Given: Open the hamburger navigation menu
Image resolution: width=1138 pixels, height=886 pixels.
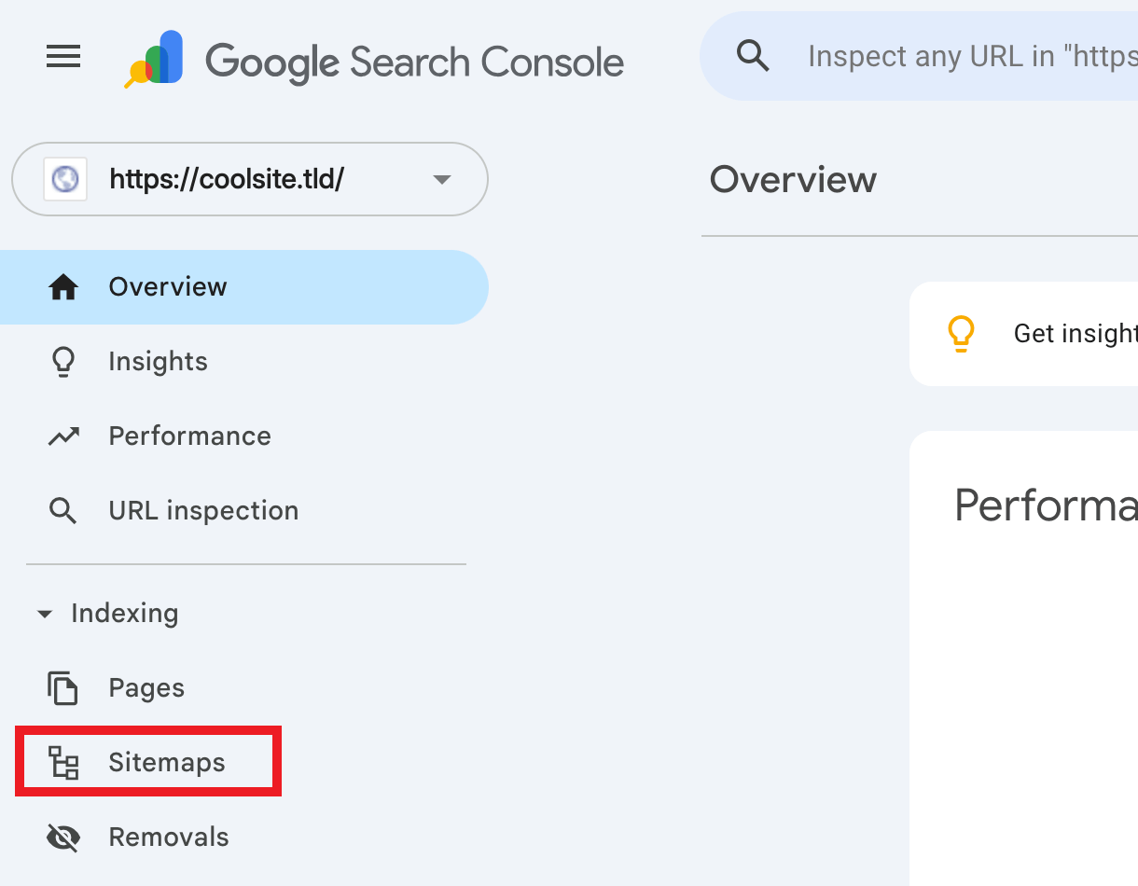Looking at the screenshot, I should (x=62, y=56).
